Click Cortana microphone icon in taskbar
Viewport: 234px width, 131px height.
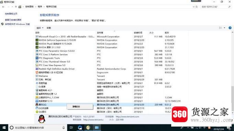pos(63,128)
